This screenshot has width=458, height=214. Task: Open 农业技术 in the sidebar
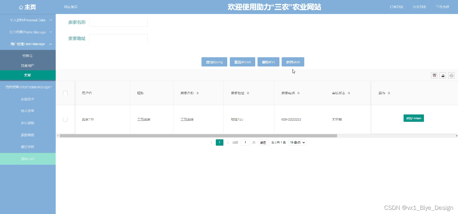coord(28,99)
